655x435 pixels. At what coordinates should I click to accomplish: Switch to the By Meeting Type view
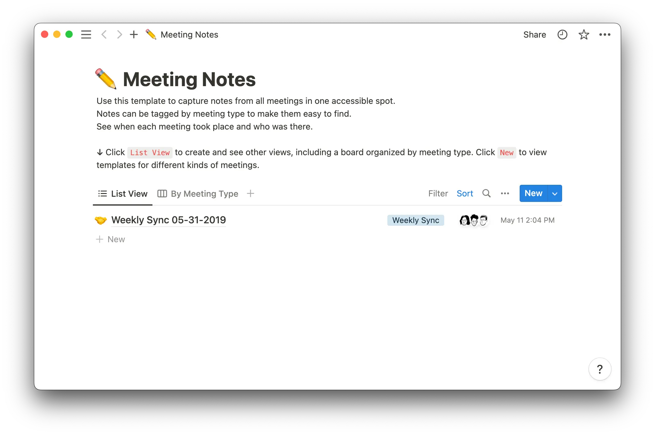[x=204, y=193]
